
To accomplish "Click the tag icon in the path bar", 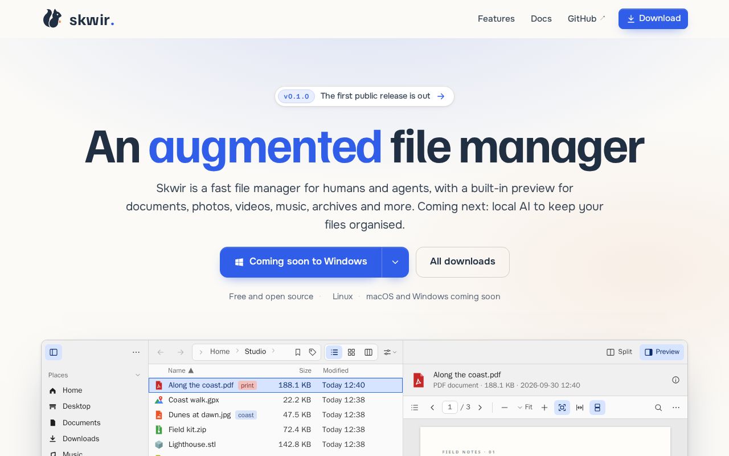I will tap(313, 352).
